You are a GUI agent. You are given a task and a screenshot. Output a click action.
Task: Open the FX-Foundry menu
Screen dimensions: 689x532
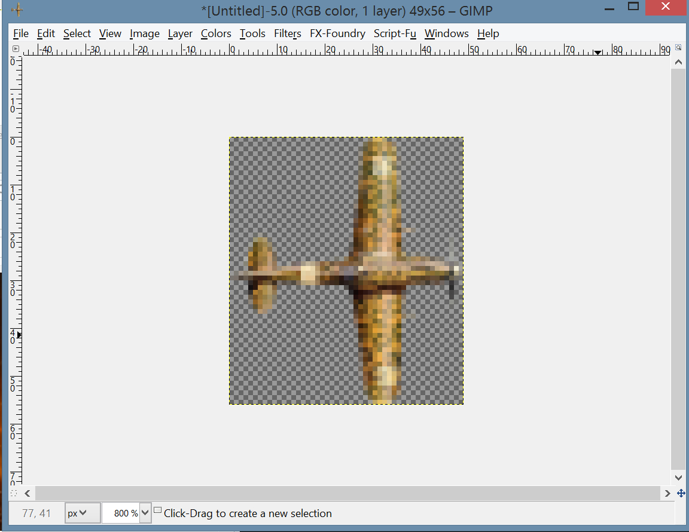[x=337, y=33]
